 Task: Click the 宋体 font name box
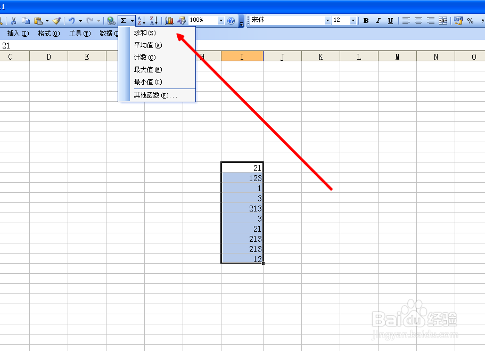tap(287, 20)
